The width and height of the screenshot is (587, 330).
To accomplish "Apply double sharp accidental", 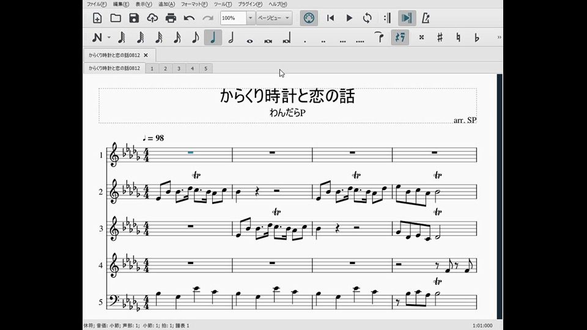I will coord(421,37).
